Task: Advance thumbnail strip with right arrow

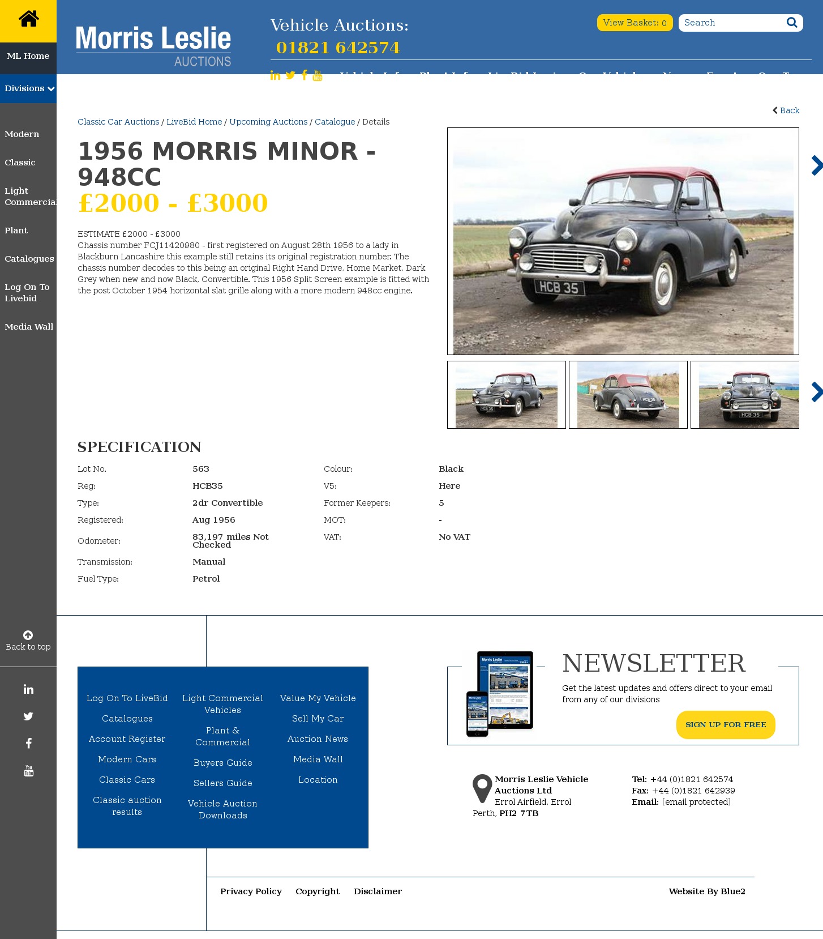Action: tap(816, 392)
